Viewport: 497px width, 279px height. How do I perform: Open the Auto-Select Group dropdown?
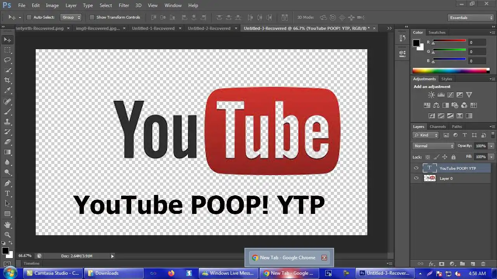coord(71,17)
